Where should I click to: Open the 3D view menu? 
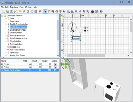[x=28, y=7]
